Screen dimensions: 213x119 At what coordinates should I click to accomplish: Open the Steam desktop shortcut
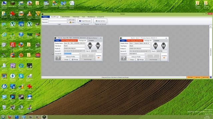tap(21, 98)
